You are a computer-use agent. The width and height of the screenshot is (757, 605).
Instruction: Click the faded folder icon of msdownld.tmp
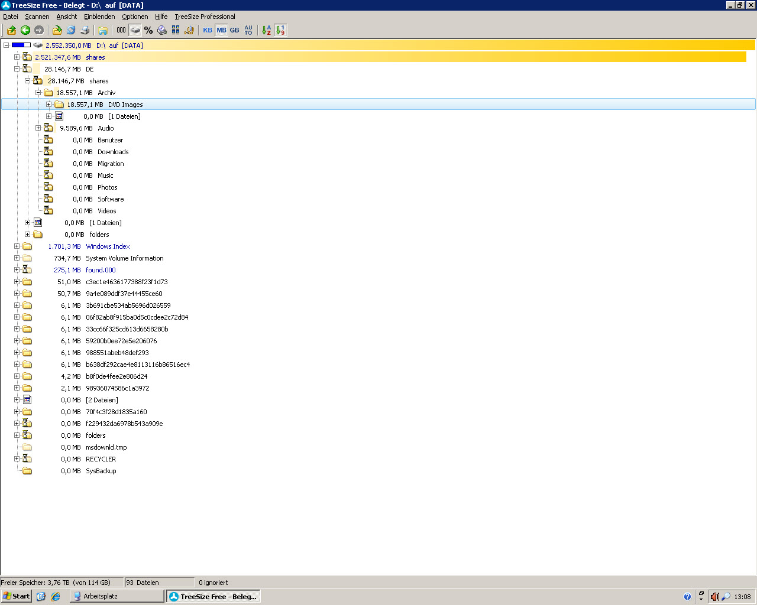click(27, 447)
